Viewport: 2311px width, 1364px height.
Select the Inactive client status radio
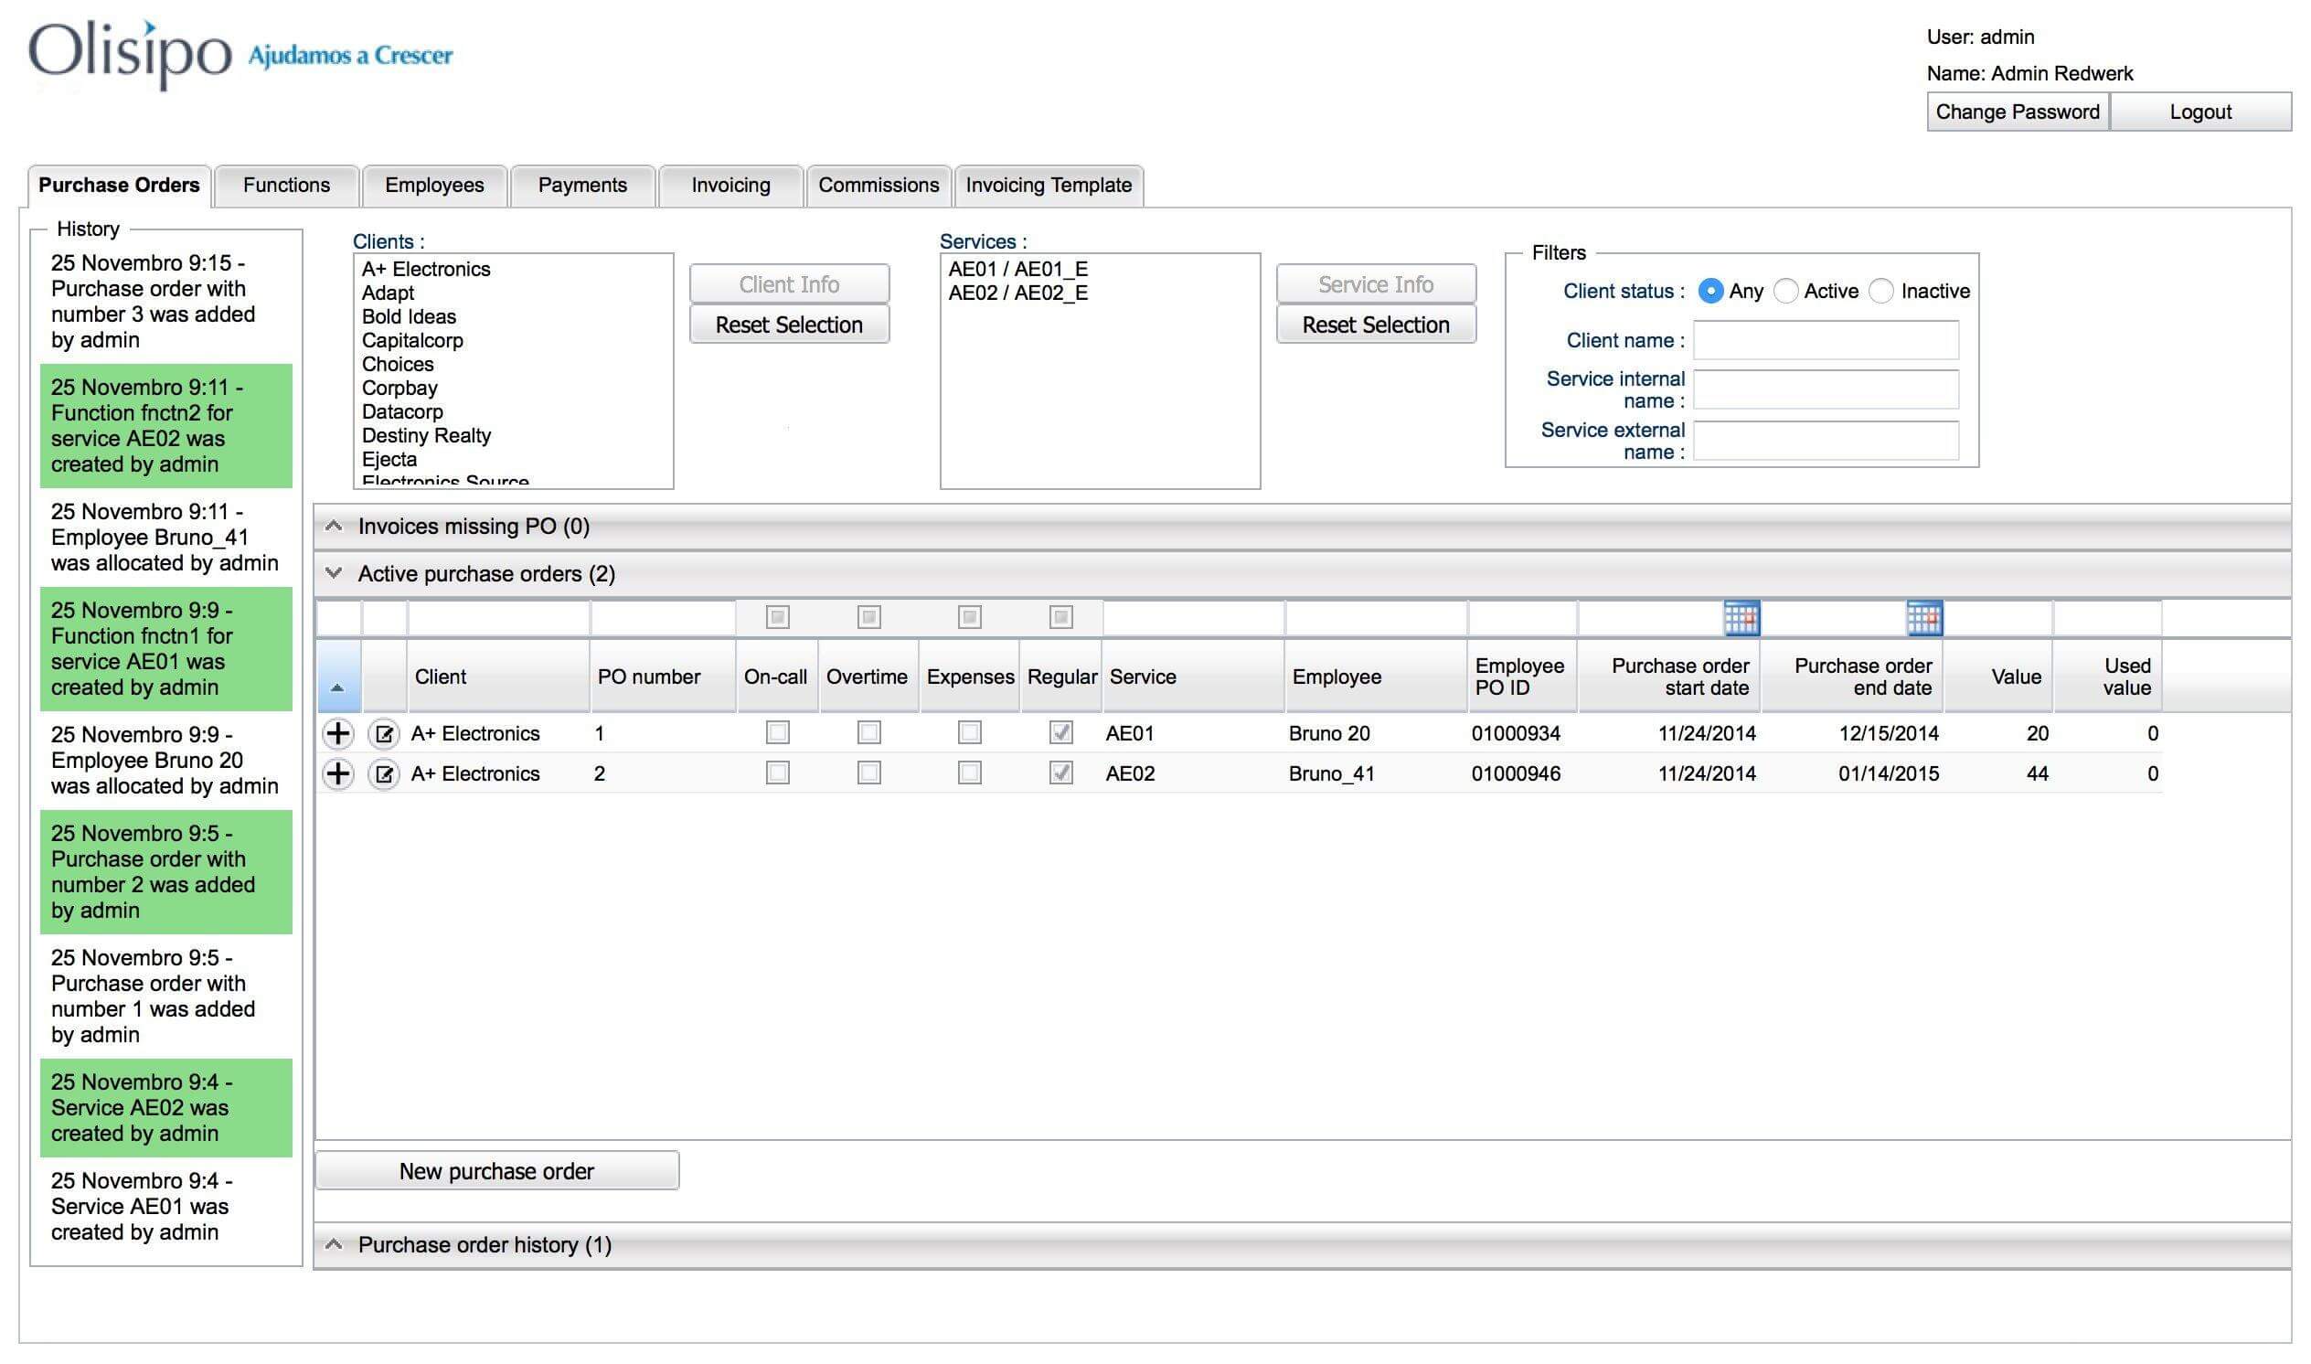pos(1881,292)
